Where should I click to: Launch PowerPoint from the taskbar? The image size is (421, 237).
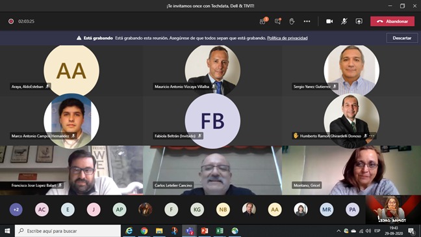point(205,230)
